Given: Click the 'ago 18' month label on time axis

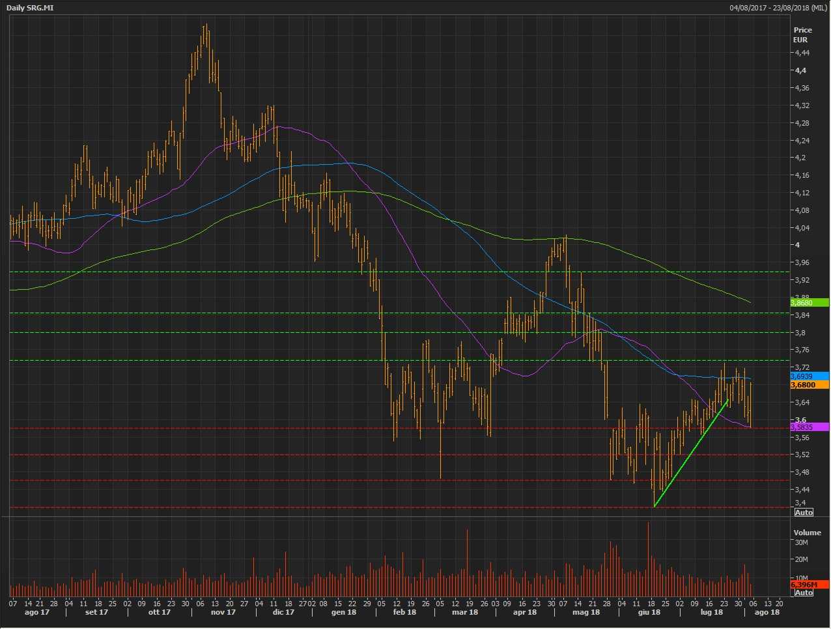Looking at the screenshot, I should (767, 612).
